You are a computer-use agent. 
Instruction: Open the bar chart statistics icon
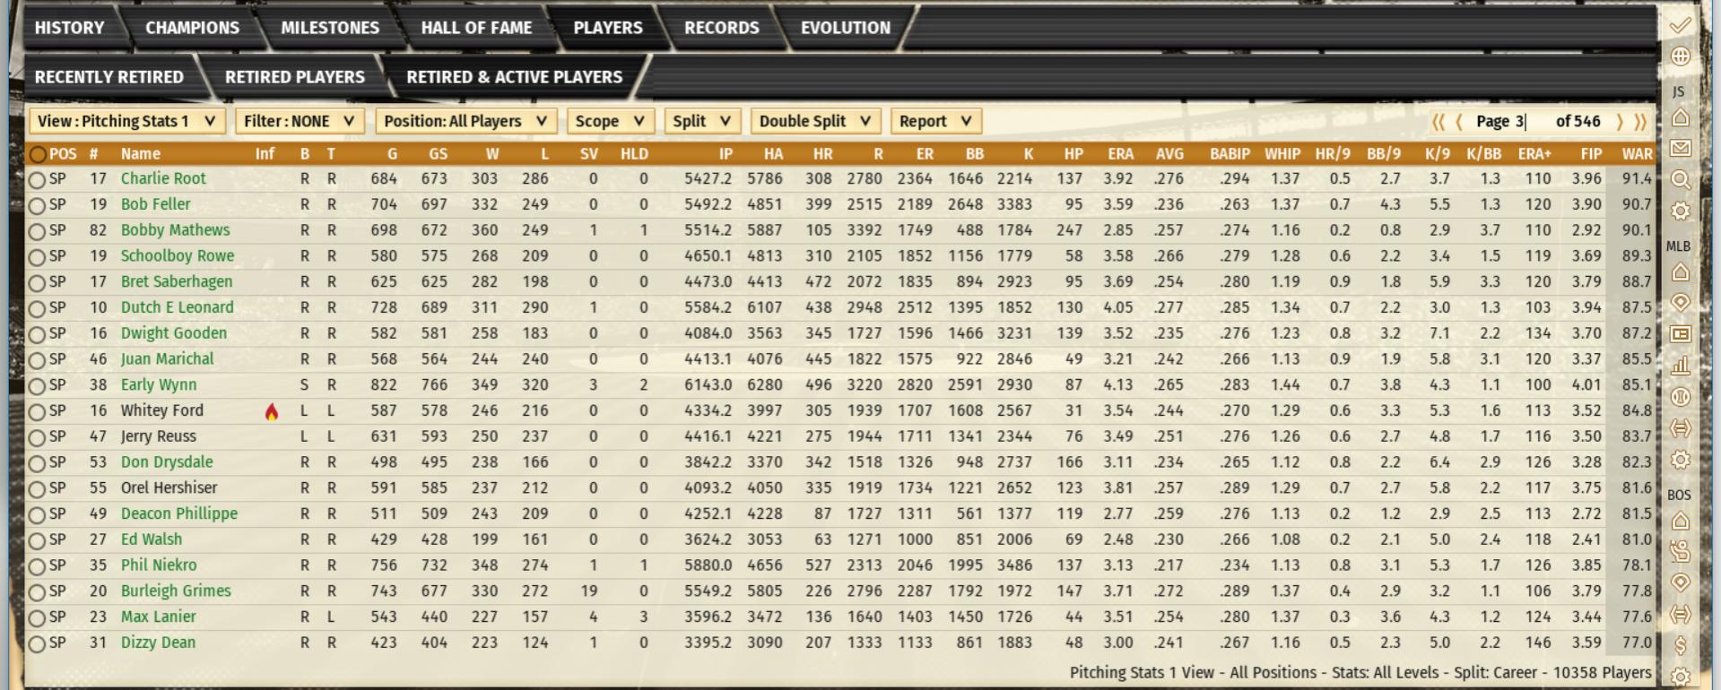point(1680,365)
